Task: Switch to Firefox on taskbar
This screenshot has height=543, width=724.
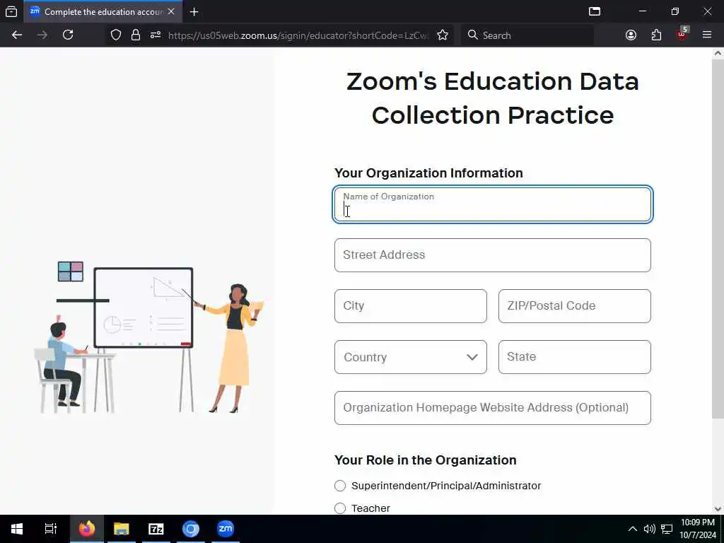Action: coord(86,529)
